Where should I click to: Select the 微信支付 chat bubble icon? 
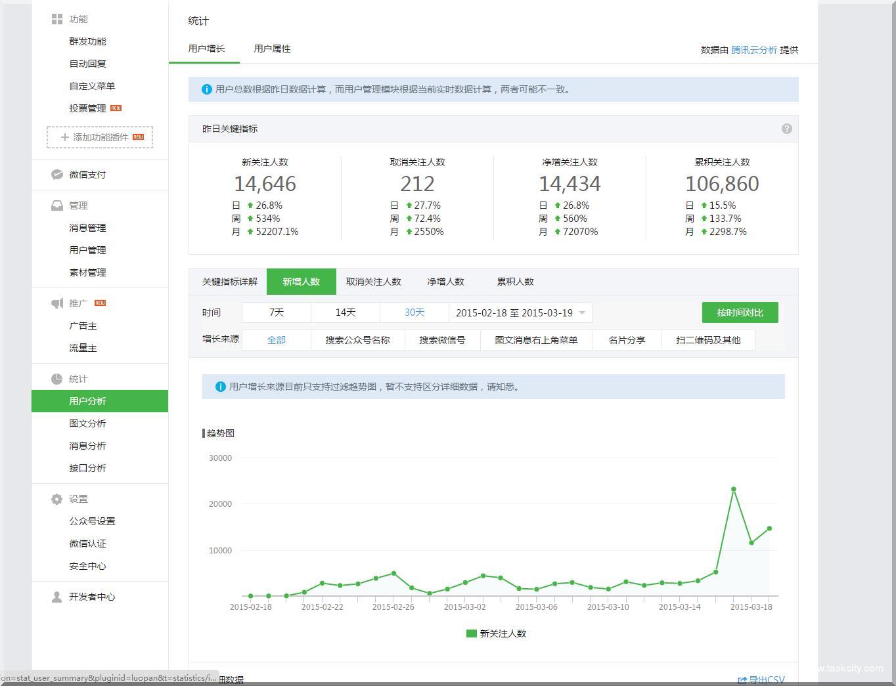pyautogui.click(x=57, y=174)
